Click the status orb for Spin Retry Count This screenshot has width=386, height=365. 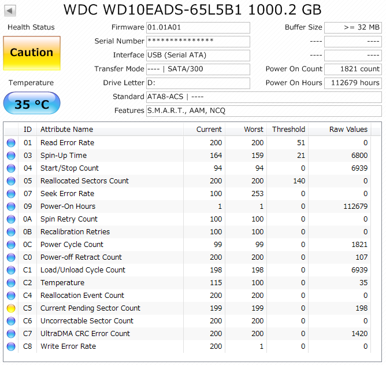coord(11,219)
